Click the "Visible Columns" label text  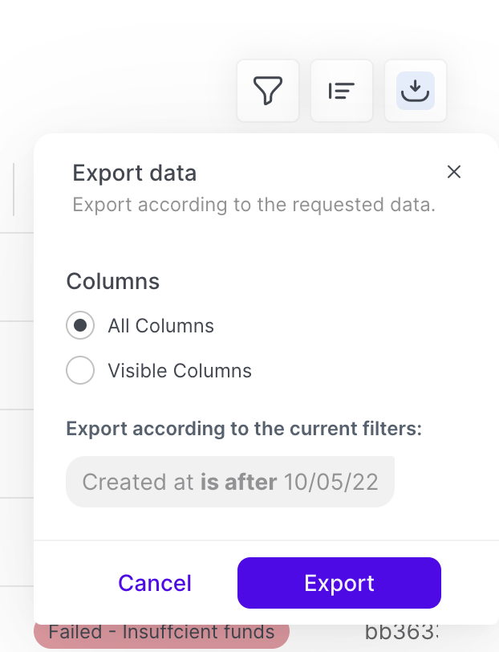tap(180, 371)
